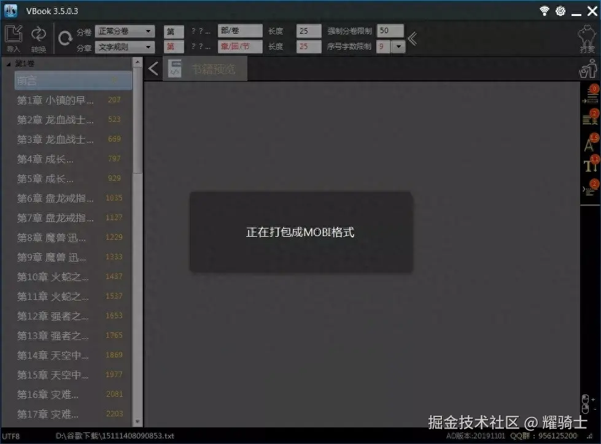Select chapter 第11章 火蛇之...

coord(73,296)
